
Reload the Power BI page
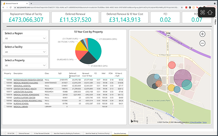point(10,7)
